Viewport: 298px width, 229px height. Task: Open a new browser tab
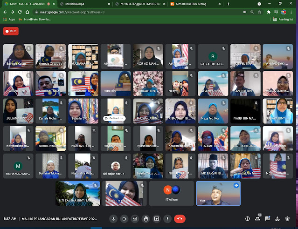(x=228, y=4)
